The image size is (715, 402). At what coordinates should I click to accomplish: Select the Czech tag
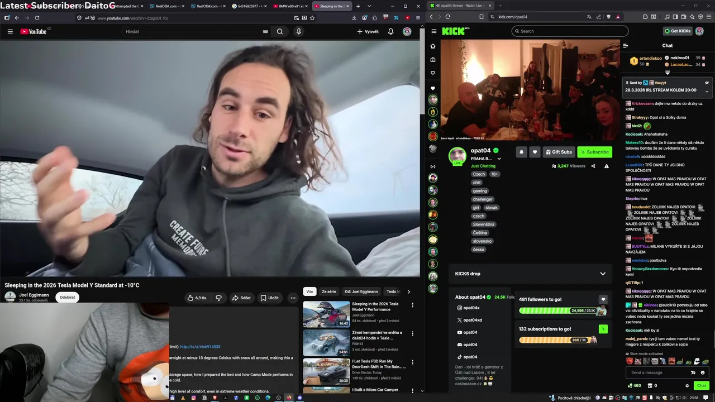pos(479,174)
